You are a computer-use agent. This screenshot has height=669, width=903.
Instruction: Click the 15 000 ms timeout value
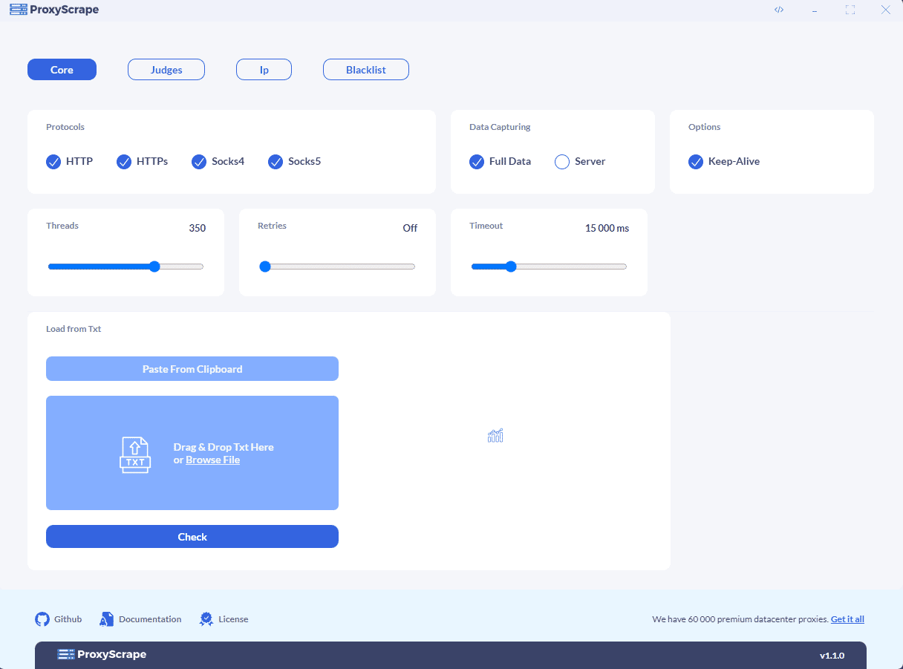[x=607, y=228]
